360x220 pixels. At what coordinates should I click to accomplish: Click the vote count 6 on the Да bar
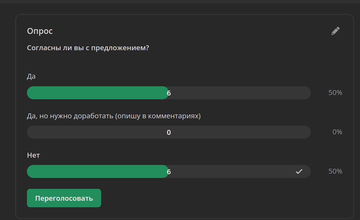(x=169, y=93)
